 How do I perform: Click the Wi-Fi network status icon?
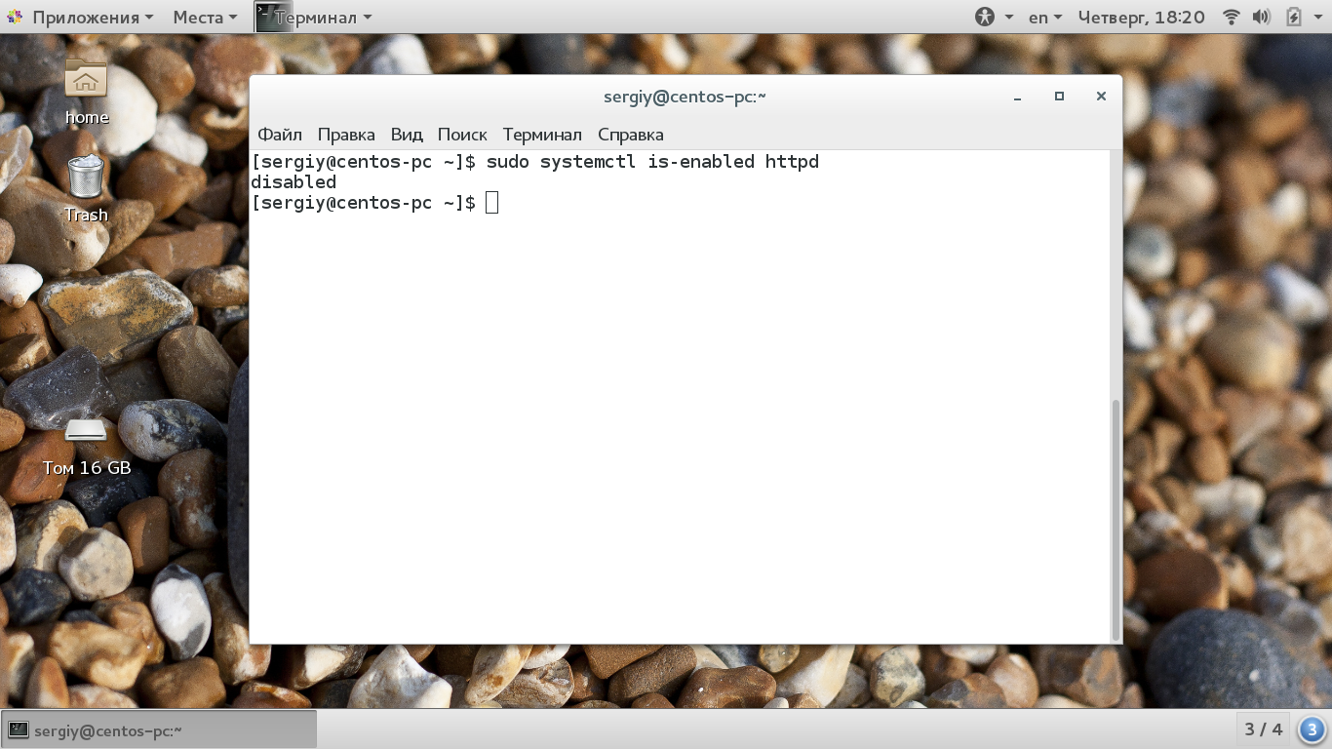(1232, 17)
